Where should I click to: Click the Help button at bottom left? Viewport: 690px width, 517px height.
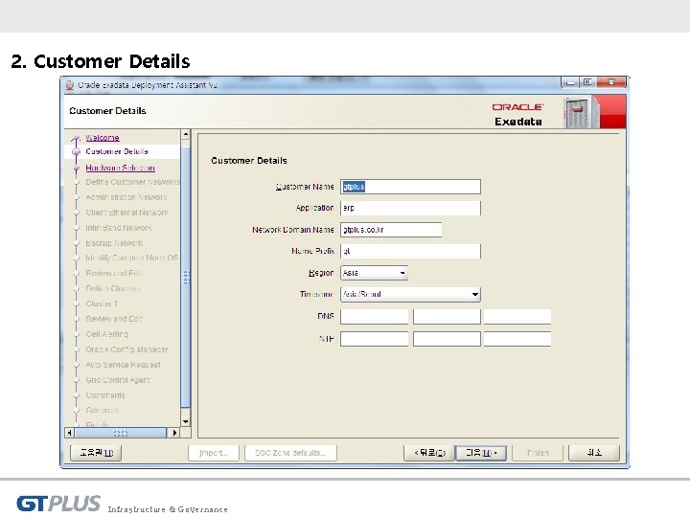pos(96,452)
